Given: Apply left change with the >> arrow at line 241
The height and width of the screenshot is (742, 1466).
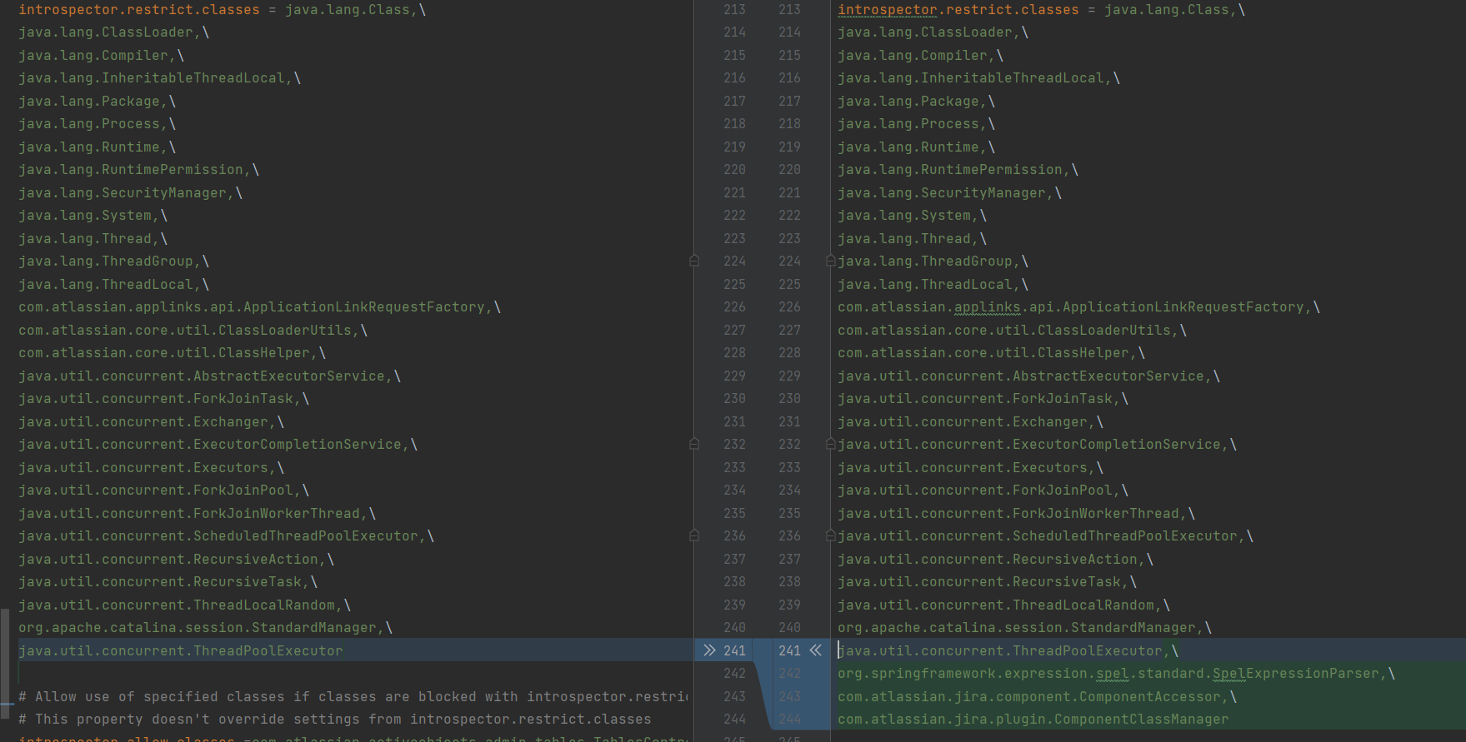Looking at the screenshot, I should tap(709, 650).
